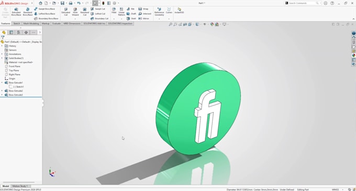The width and height of the screenshot is (356, 191).
Task: Switch to the Markup ribbon tab
Action: [46, 23]
